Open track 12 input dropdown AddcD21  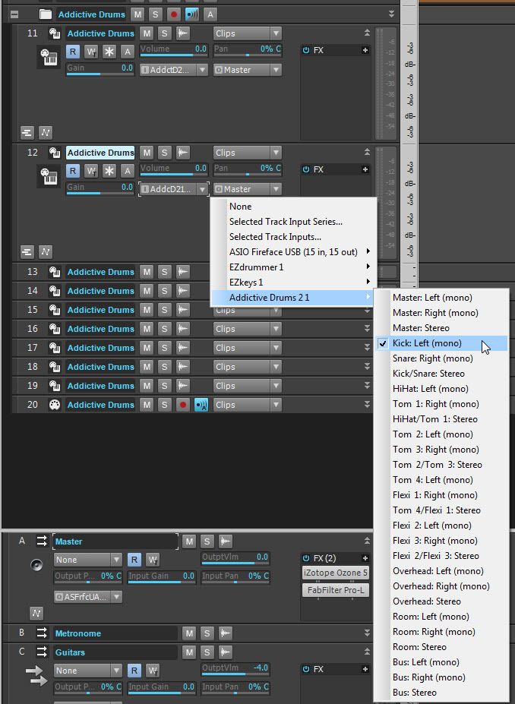[173, 189]
